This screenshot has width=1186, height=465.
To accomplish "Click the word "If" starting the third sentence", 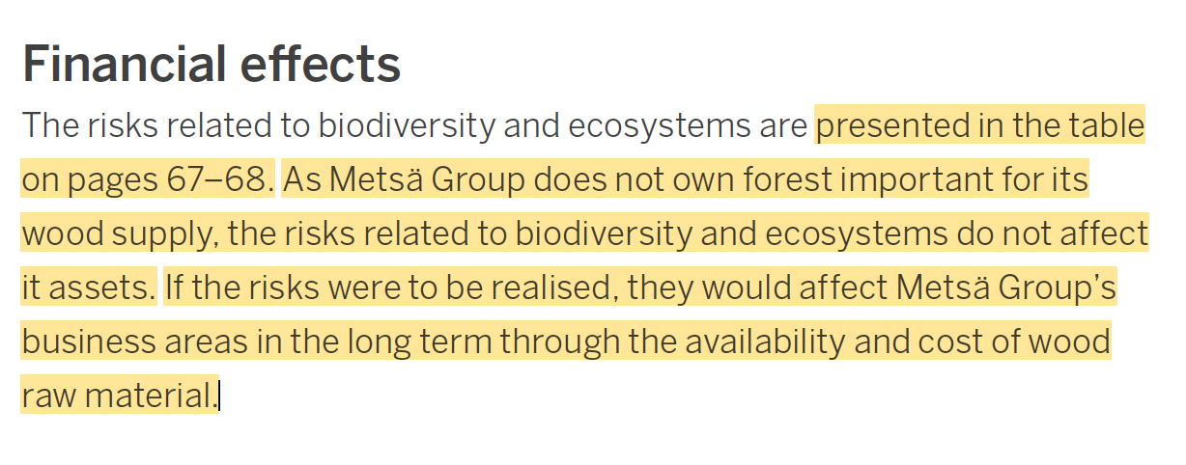I will point(174,287).
